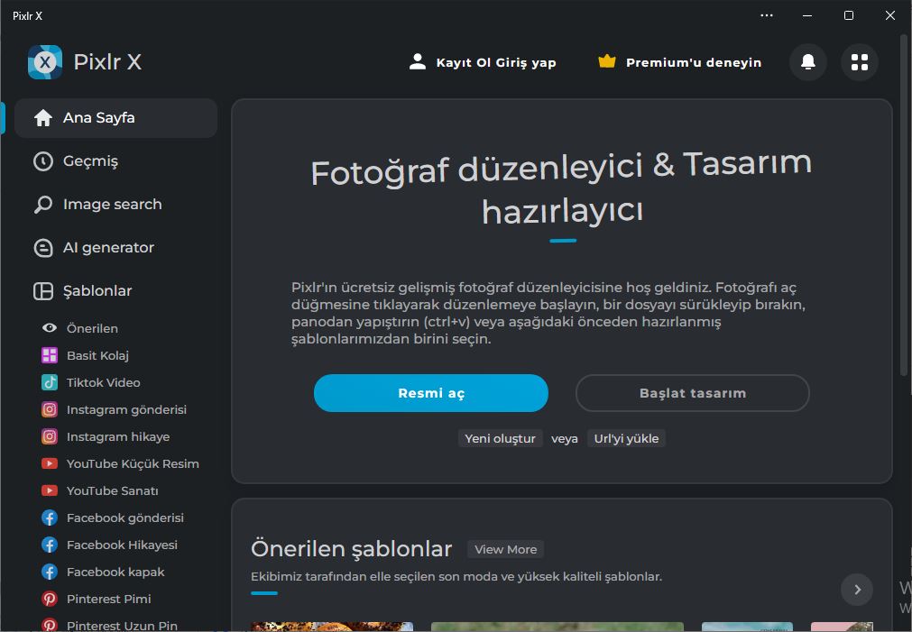Select Tiktok Video template category
Image resolution: width=912 pixels, height=632 pixels.
104,382
